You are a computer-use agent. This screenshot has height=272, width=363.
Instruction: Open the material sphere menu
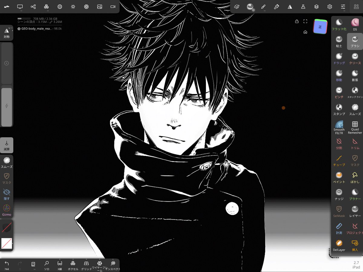pos(250,6)
